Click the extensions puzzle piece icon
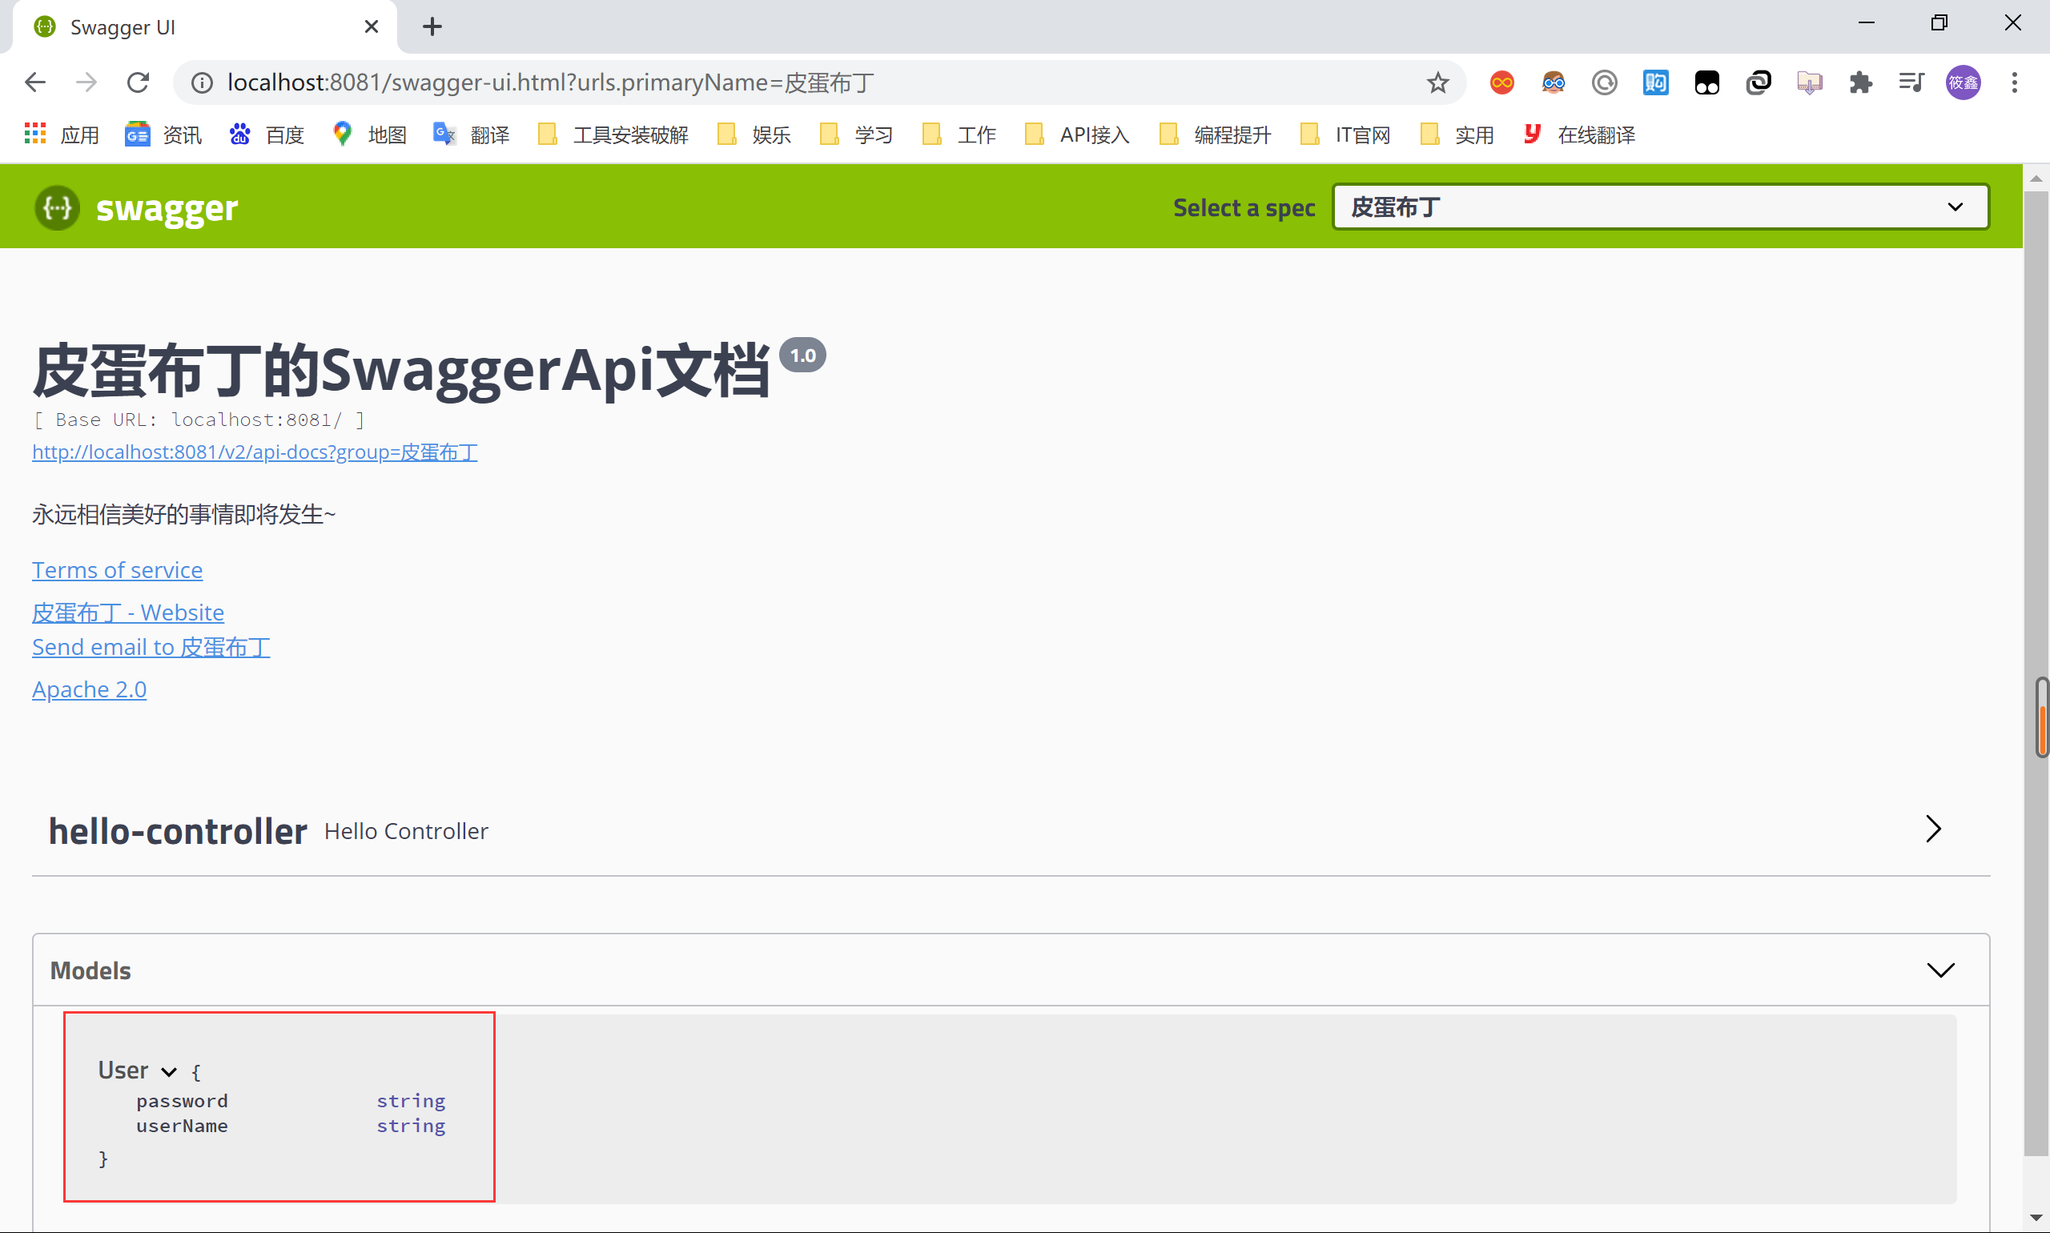The width and height of the screenshot is (2050, 1233). pos(1859,82)
